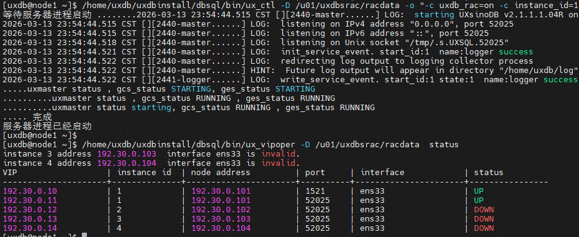Click 'invalid' in the instance 3 line
The width and height of the screenshot is (579, 237).
coord(279,154)
